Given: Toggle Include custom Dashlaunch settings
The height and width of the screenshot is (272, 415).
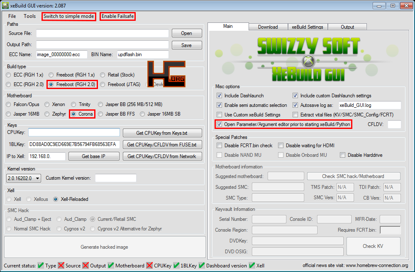Looking at the screenshot, I should (x=295, y=96).
